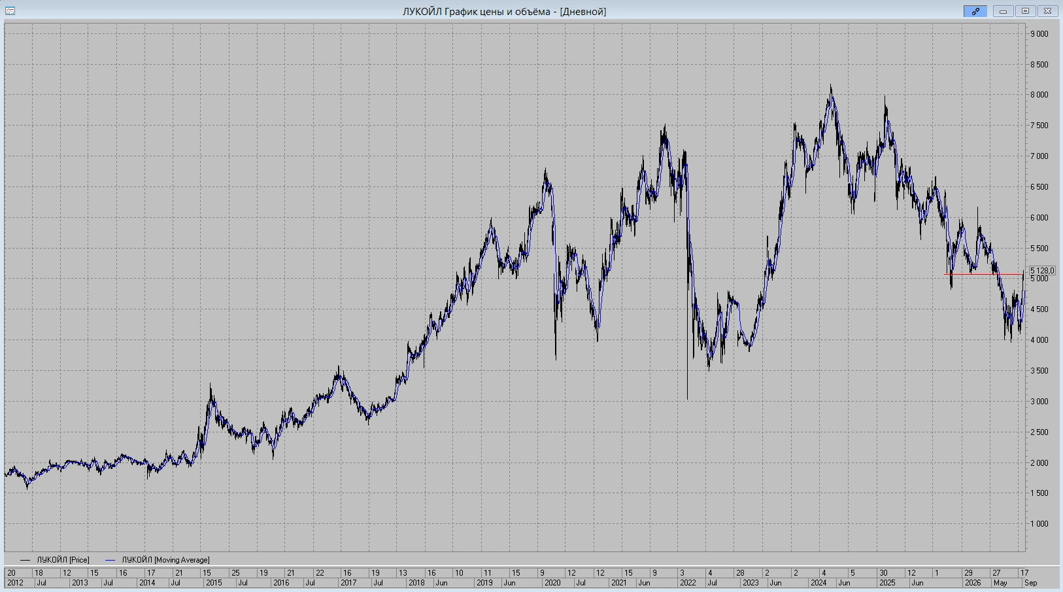Click the 2015 year label on time axis
Screen dimensions: 1063x592
[x=214, y=583]
